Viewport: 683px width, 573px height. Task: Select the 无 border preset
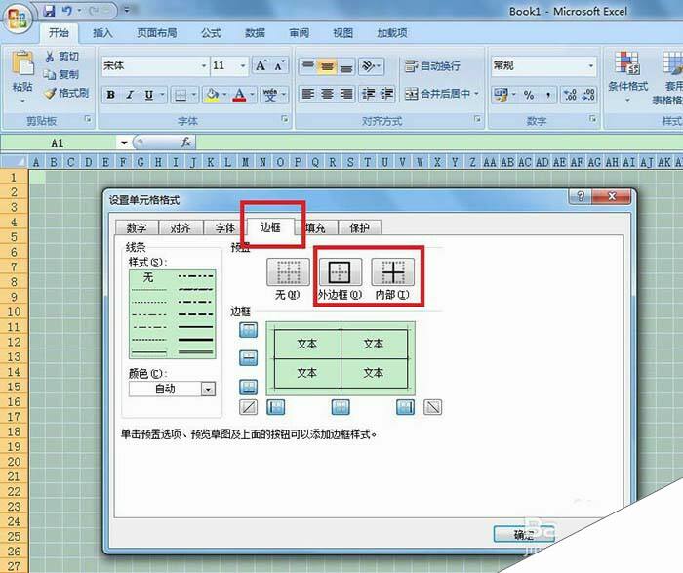coord(289,272)
